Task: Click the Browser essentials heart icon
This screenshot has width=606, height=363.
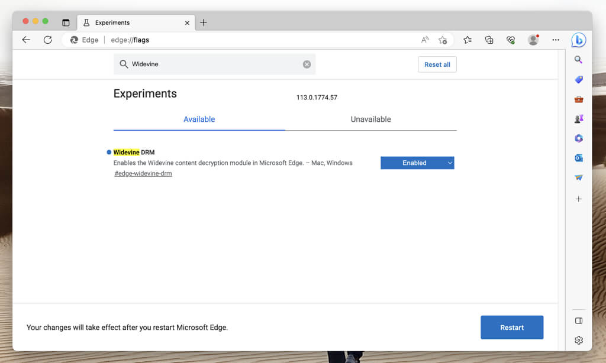Action: coord(510,40)
